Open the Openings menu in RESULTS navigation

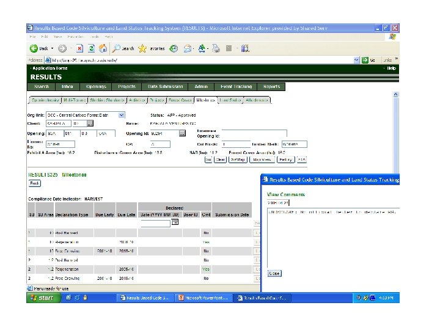click(96, 87)
